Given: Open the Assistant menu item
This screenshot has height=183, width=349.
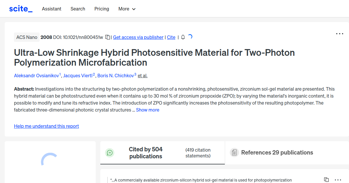Looking at the screenshot, I should pyautogui.click(x=51, y=9).
